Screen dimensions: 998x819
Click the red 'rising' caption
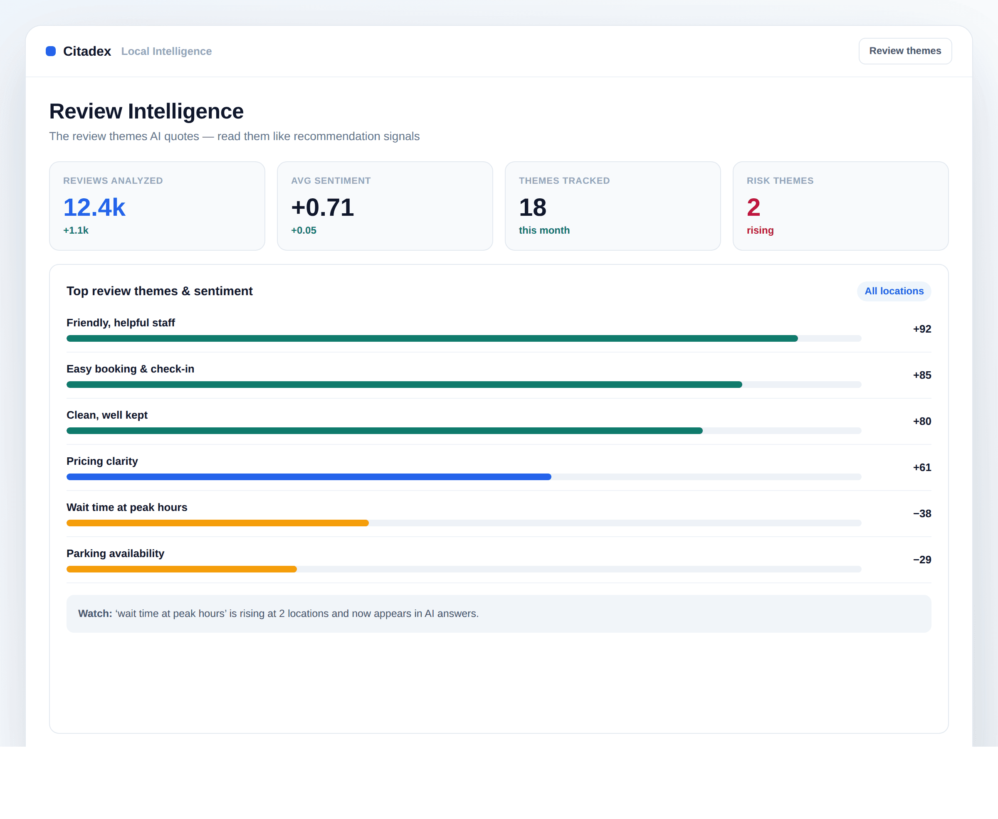click(x=760, y=230)
